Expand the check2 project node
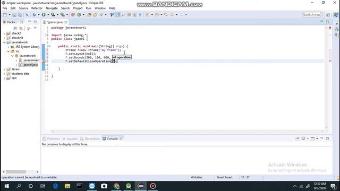This screenshot has width=340, height=191. tap(4, 33)
